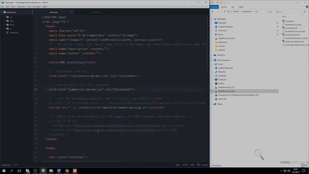Click Explorer back arrow
Screen dimensions: 309x174
click(212, 12)
